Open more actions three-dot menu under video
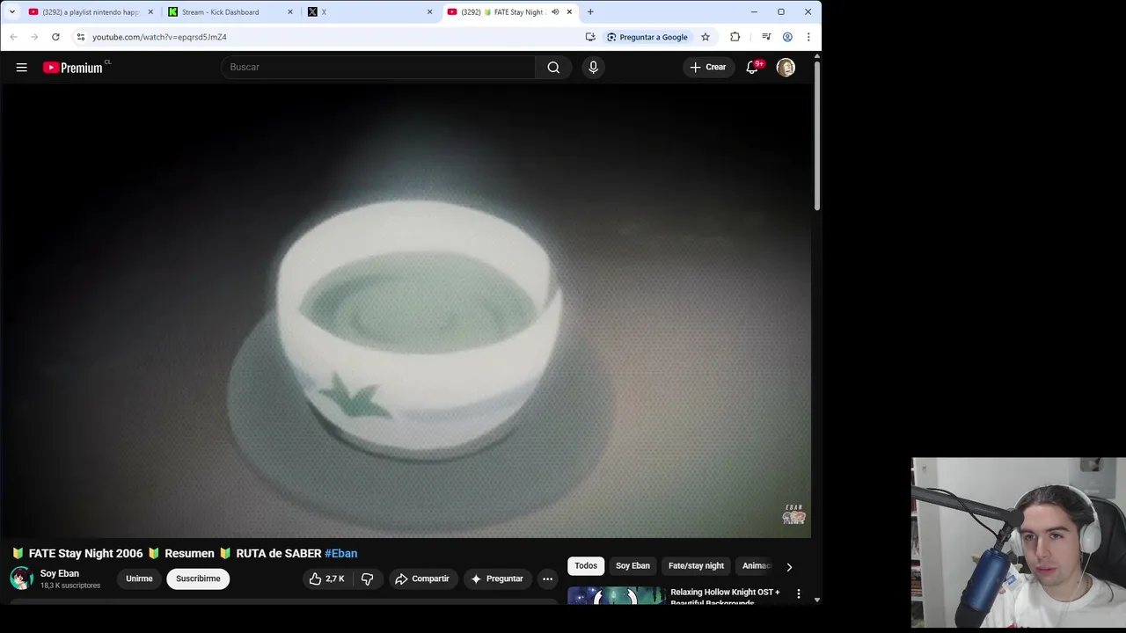Viewport: 1126px width, 633px height. tap(547, 578)
